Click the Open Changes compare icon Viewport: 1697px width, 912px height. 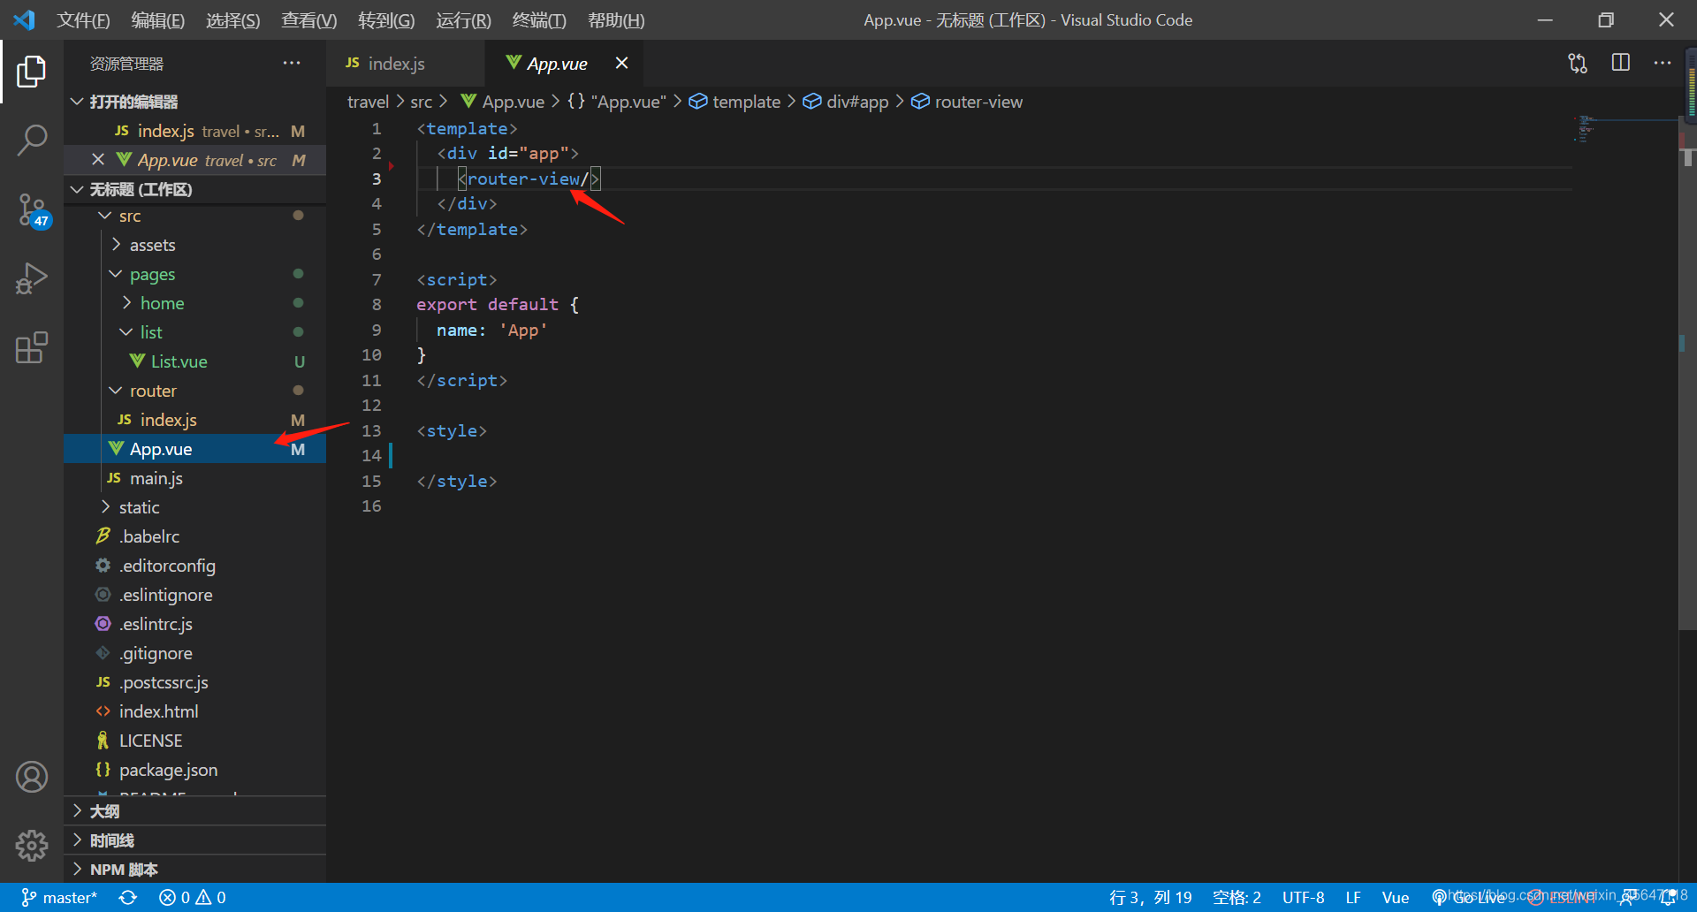tap(1578, 63)
